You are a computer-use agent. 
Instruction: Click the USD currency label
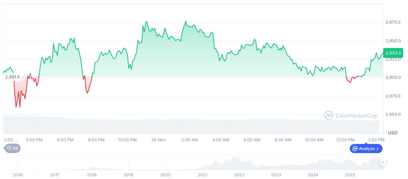(x=393, y=133)
